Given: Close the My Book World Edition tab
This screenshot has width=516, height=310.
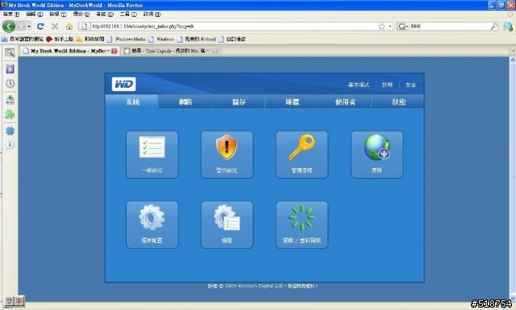Looking at the screenshot, I should (x=114, y=51).
